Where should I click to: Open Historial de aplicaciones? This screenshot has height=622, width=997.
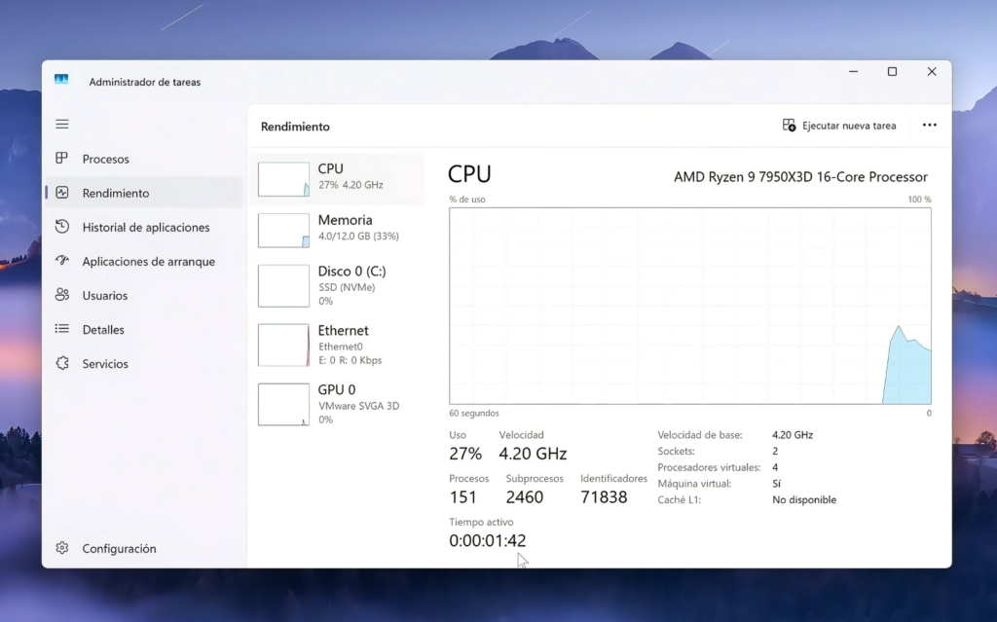(144, 227)
